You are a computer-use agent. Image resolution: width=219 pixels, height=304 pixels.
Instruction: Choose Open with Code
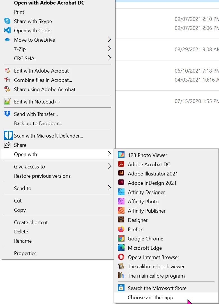(32, 31)
